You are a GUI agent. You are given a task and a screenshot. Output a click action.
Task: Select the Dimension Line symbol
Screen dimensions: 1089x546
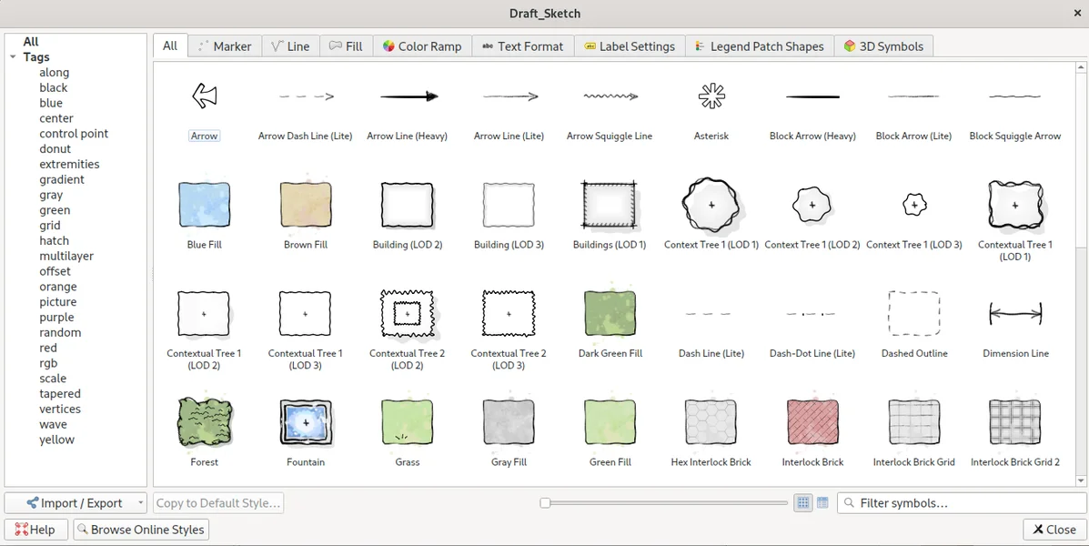click(x=1015, y=314)
